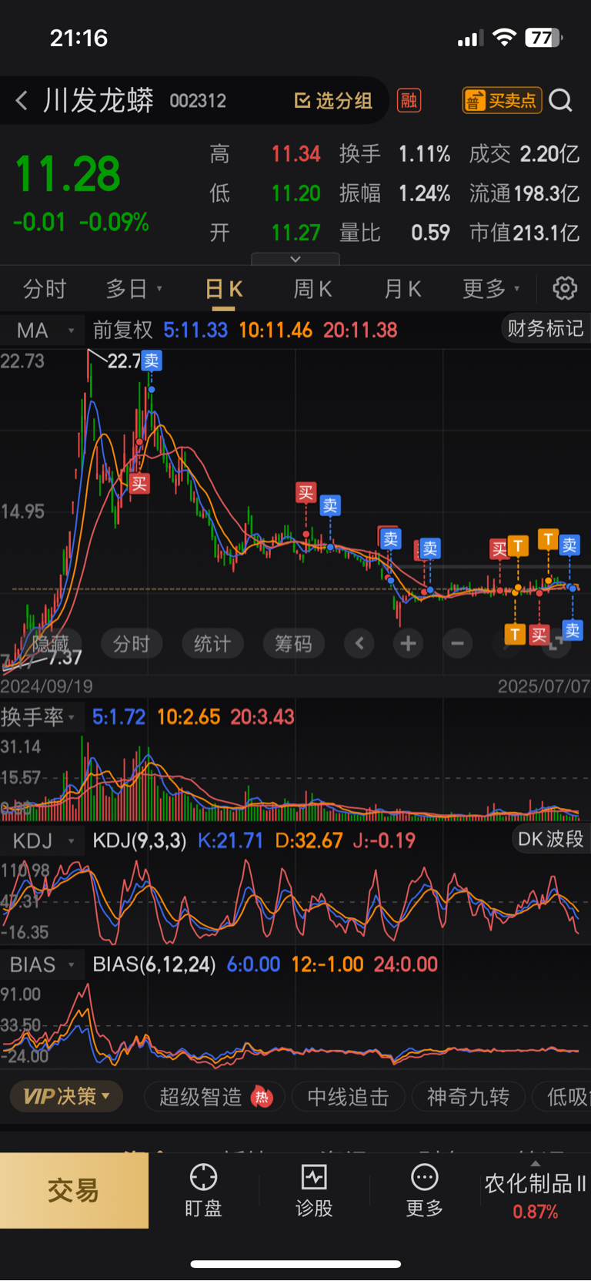The height and width of the screenshot is (1281, 591).
Task: Add stock via 选分组 group selector
Action: (x=333, y=100)
